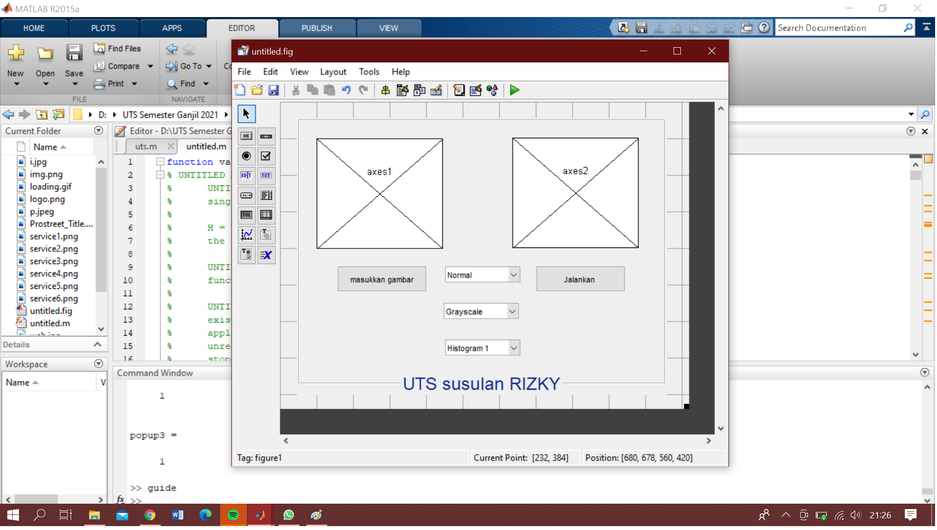
Task: Expand the Find dropdown in Navigate group
Action: 206,84
